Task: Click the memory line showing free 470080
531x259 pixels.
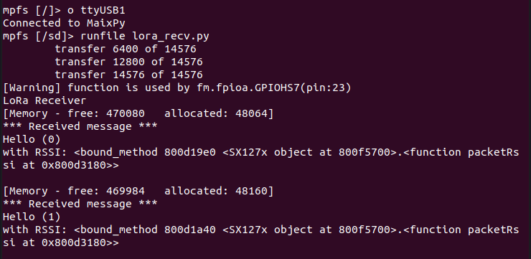Action: pos(138,114)
